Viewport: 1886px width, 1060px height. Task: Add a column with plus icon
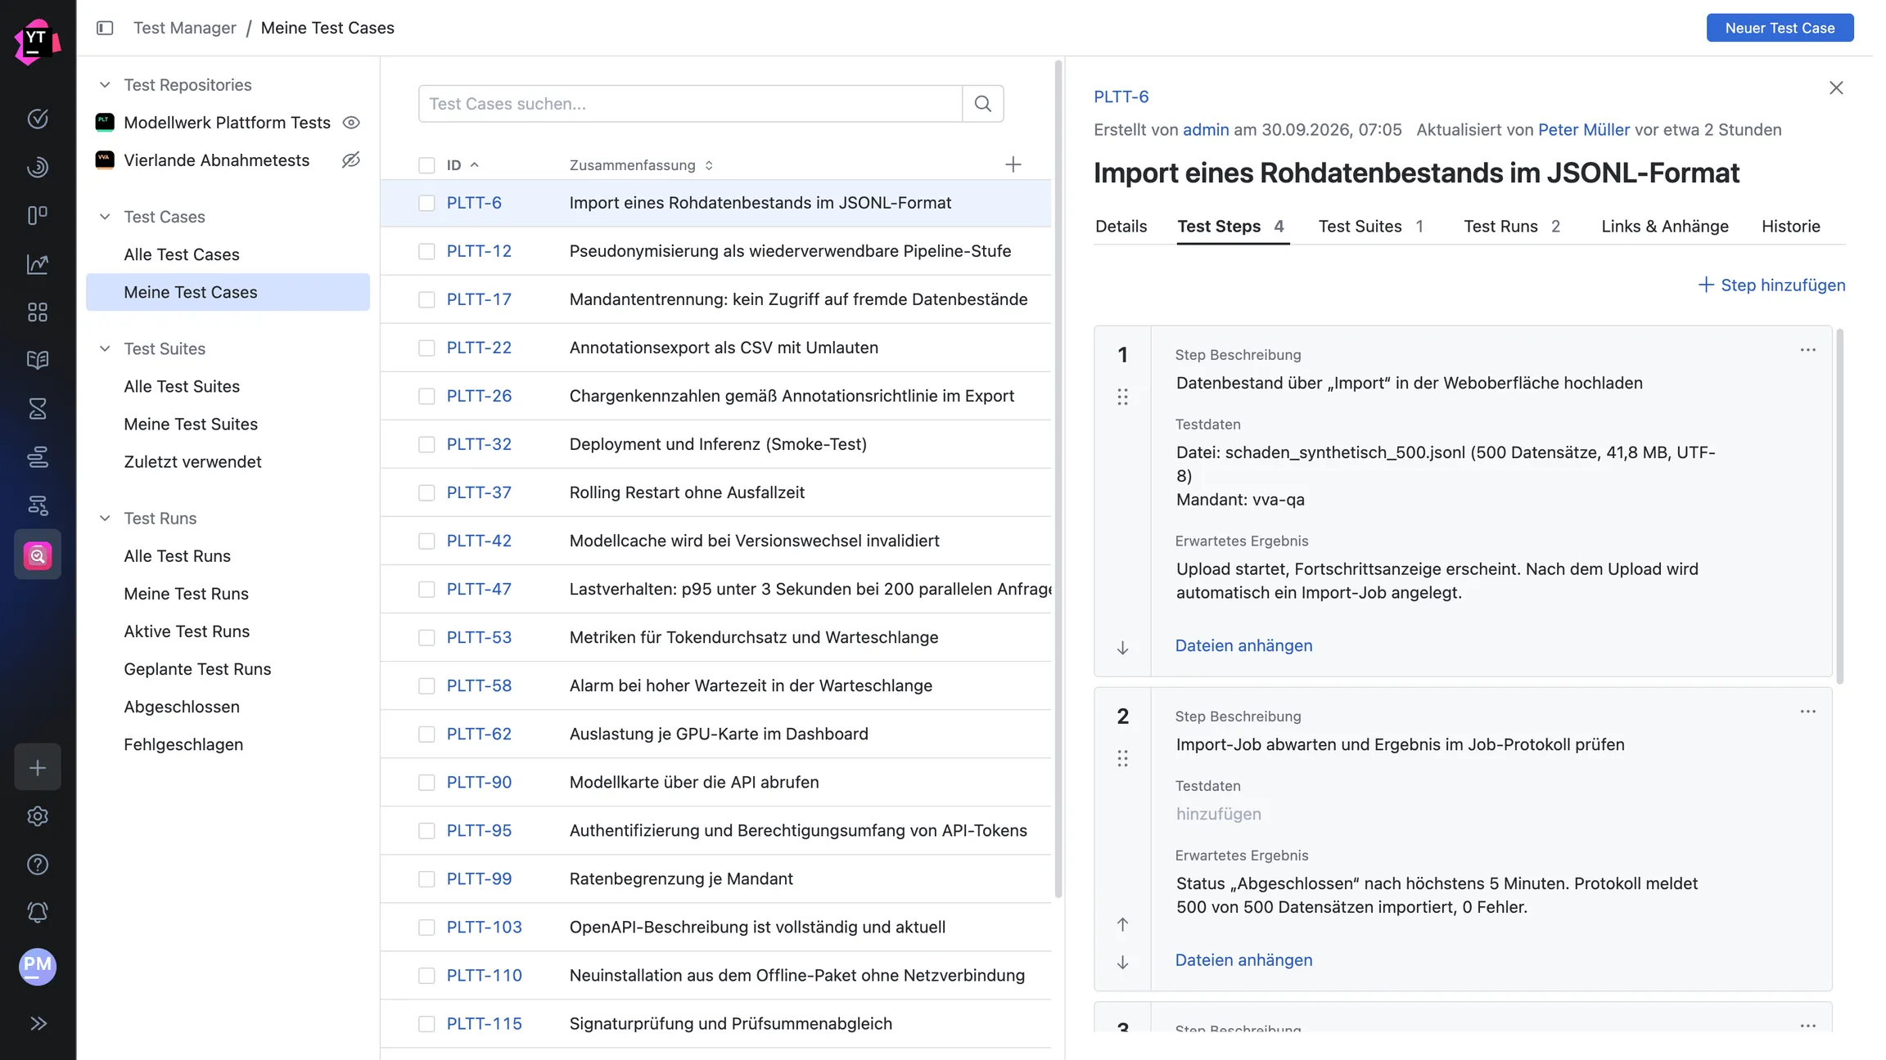pos(1013,164)
